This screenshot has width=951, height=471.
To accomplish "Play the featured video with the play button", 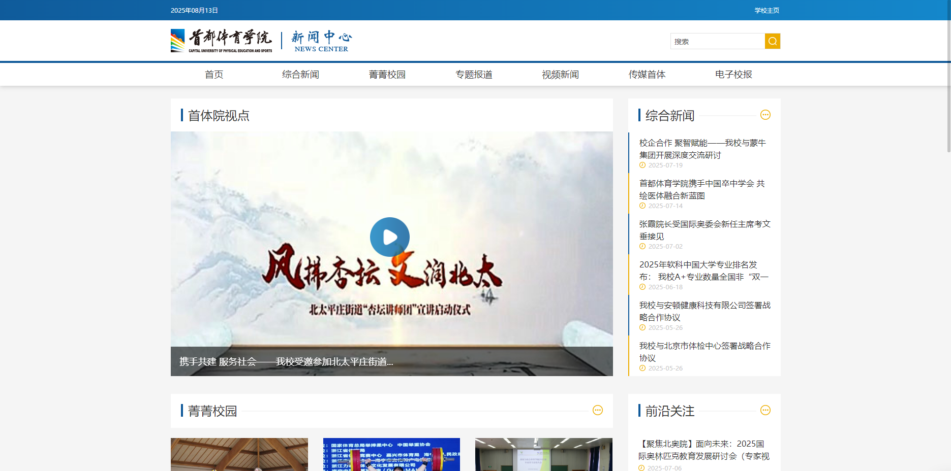I will pos(389,237).
